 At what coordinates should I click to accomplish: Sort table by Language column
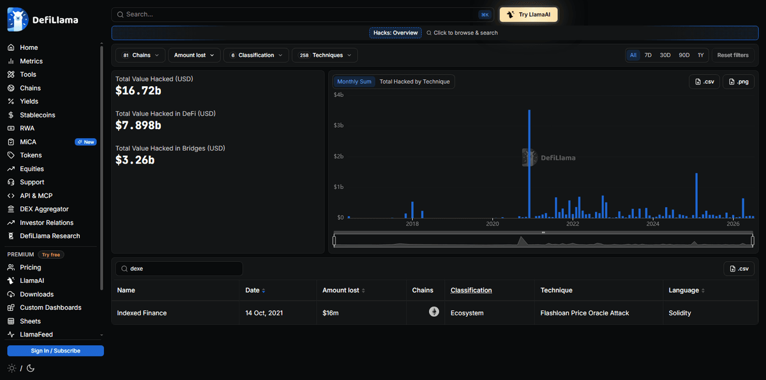[686, 291]
